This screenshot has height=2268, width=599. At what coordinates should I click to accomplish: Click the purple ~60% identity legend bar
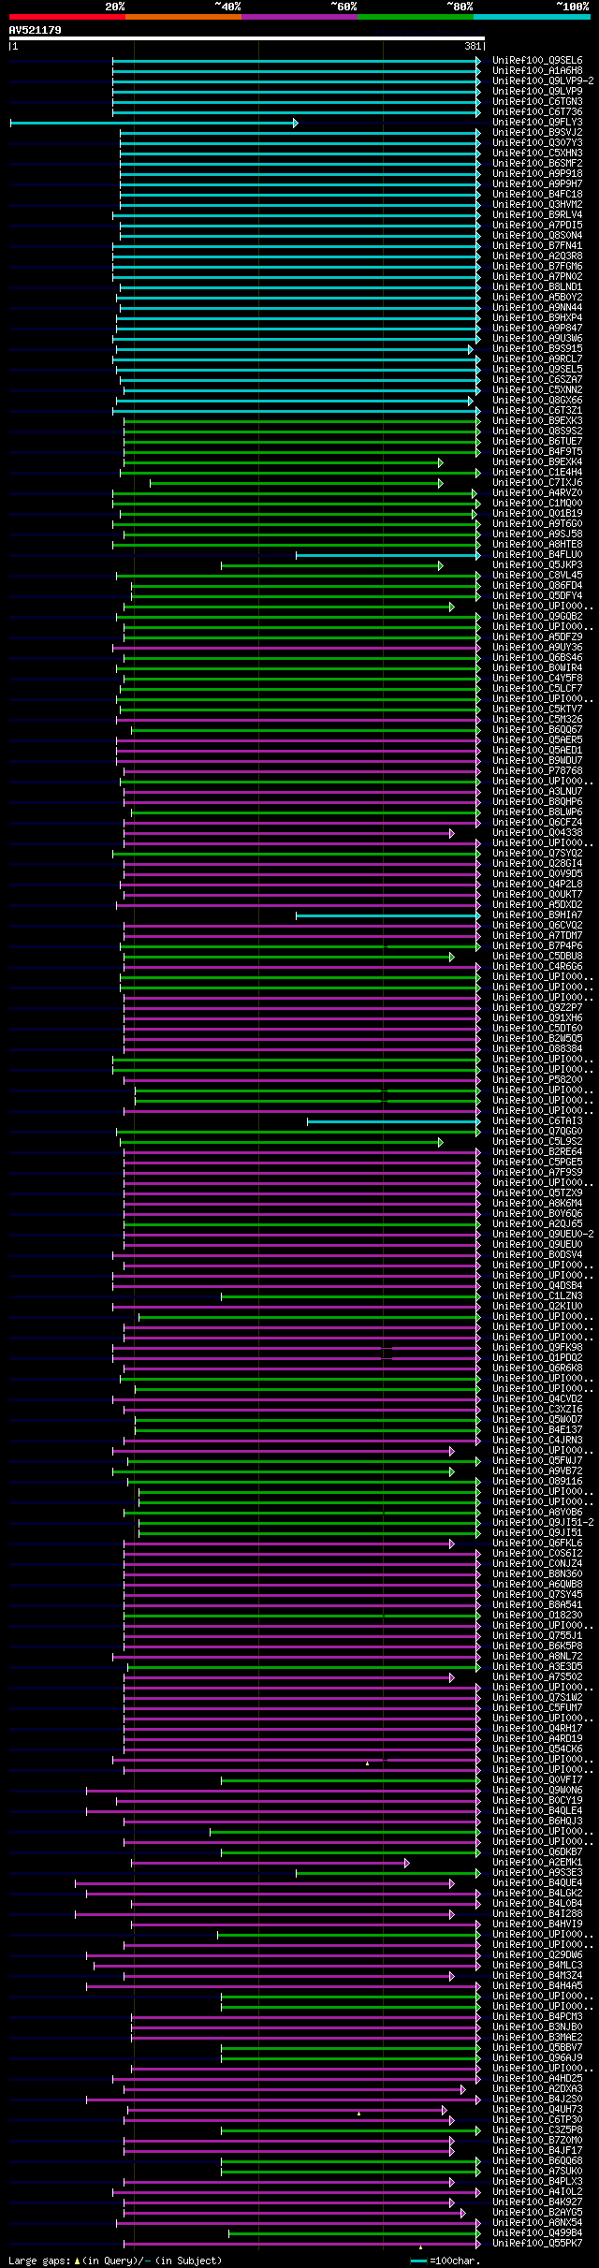pos(299,16)
